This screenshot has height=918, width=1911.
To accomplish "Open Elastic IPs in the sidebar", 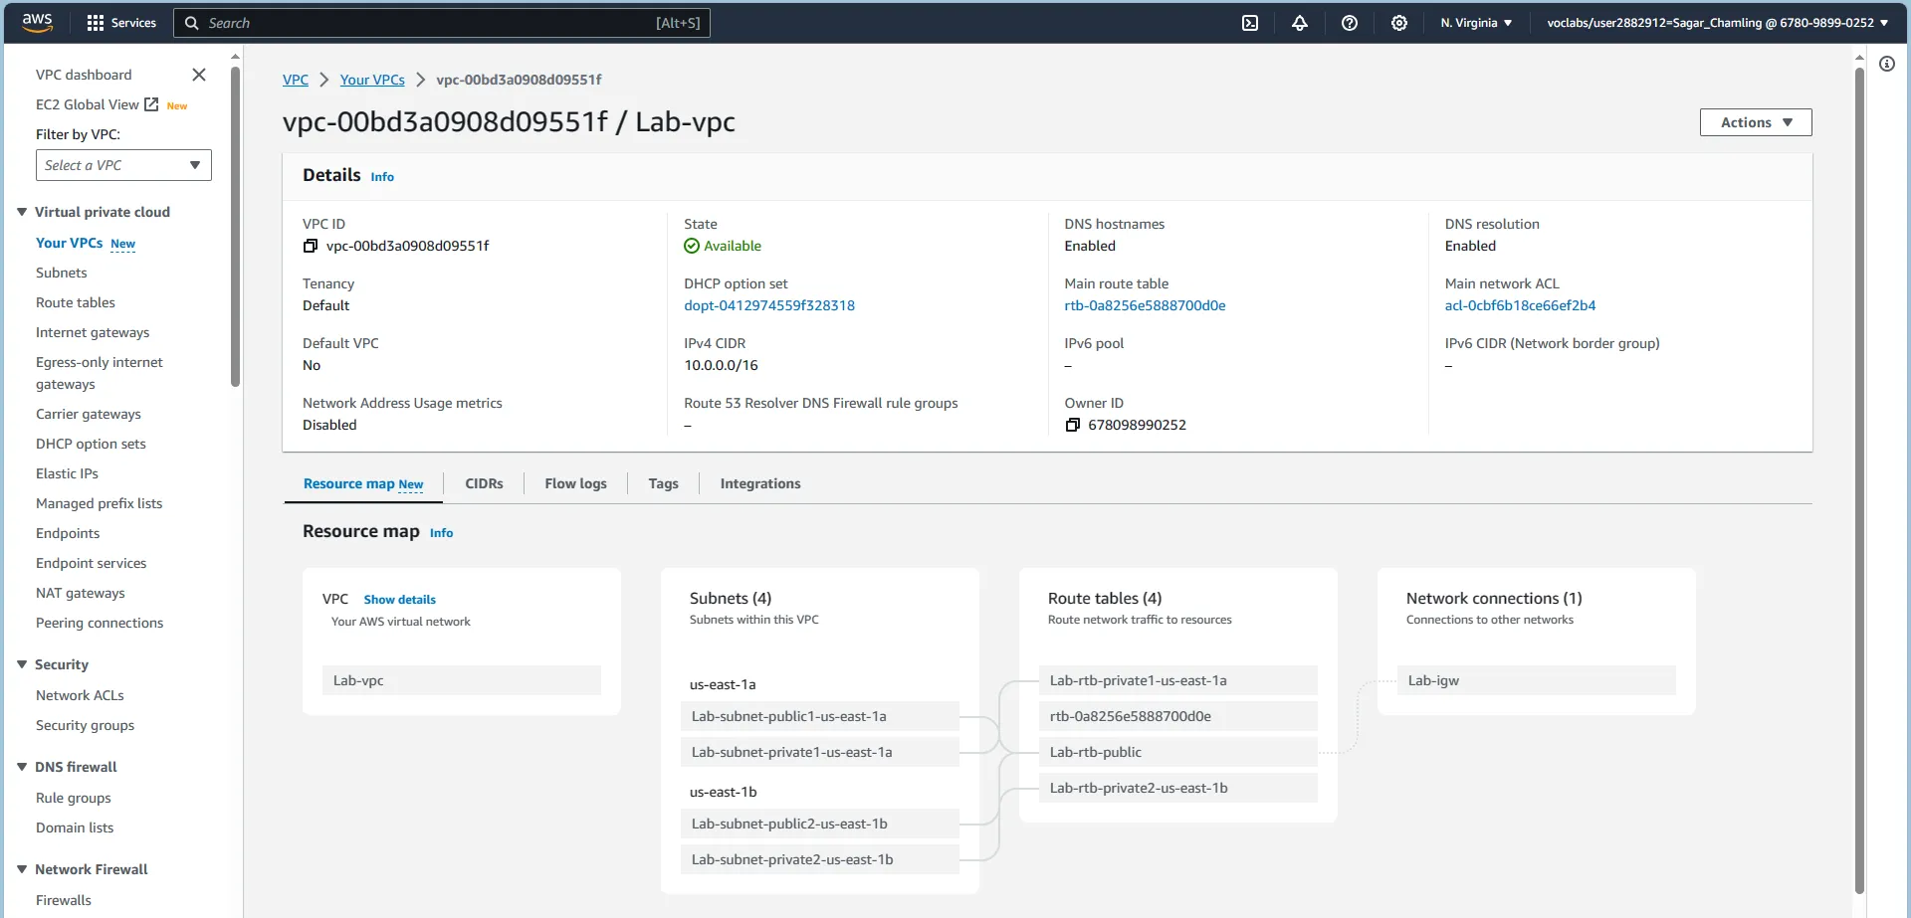I will [67, 473].
